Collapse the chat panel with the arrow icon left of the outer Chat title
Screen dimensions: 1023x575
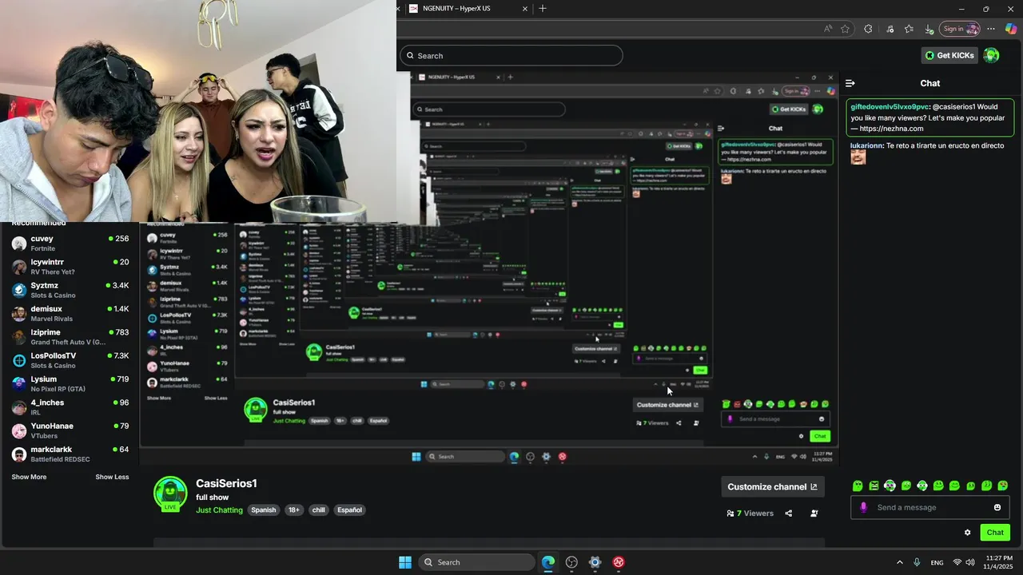(x=850, y=83)
